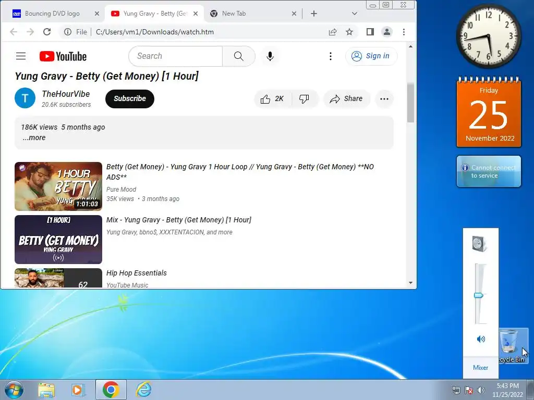Click the share page icon in address bar
Image resolution: width=534 pixels, height=400 pixels.
point(332,32)
